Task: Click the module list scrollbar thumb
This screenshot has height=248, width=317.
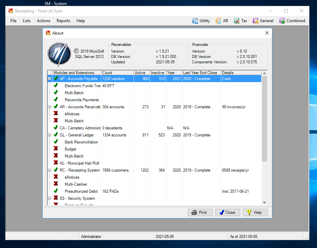Action: point(264,119)
